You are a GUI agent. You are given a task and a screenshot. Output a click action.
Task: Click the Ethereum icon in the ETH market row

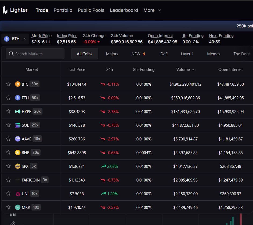17,98
